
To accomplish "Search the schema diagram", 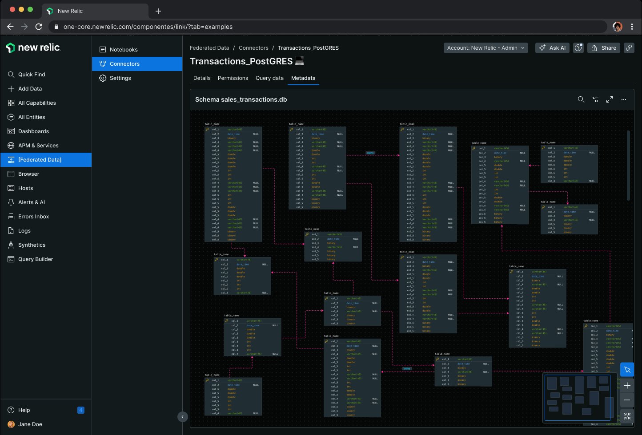I will (x=581, y=99).
